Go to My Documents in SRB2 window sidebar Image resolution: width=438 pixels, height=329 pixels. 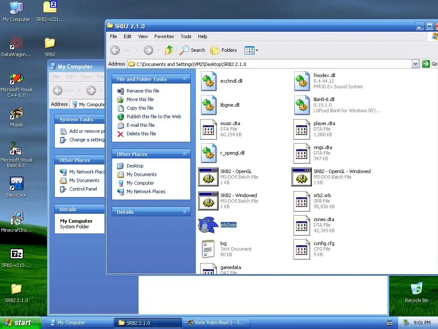(142, 174)
